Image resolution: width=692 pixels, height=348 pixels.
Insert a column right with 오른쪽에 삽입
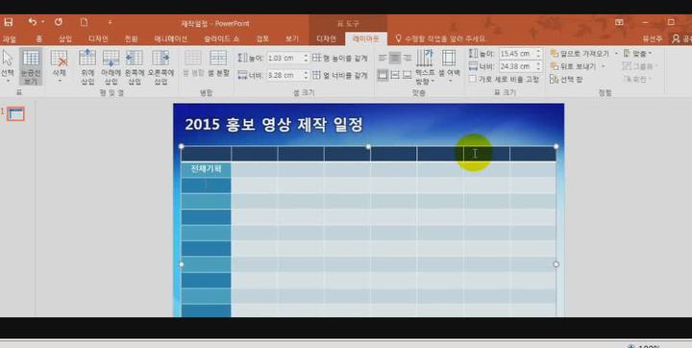pyautogui.click(x=161, y=66)
